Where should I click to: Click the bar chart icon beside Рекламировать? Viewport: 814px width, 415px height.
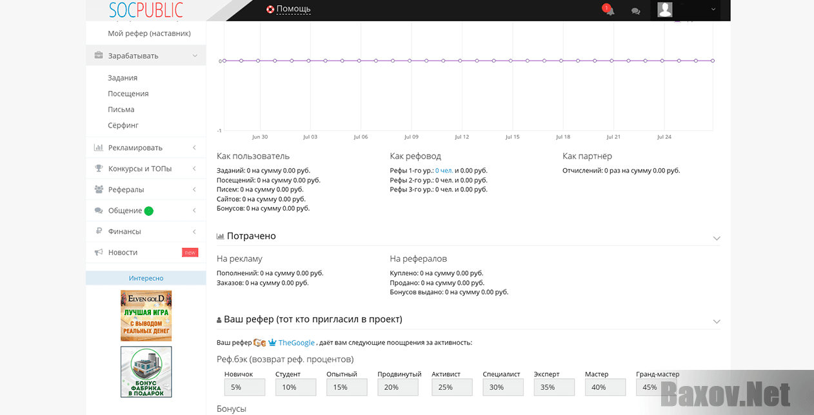(99, 148)
